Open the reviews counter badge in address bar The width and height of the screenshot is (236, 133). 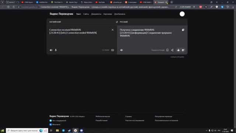(185, 7)
